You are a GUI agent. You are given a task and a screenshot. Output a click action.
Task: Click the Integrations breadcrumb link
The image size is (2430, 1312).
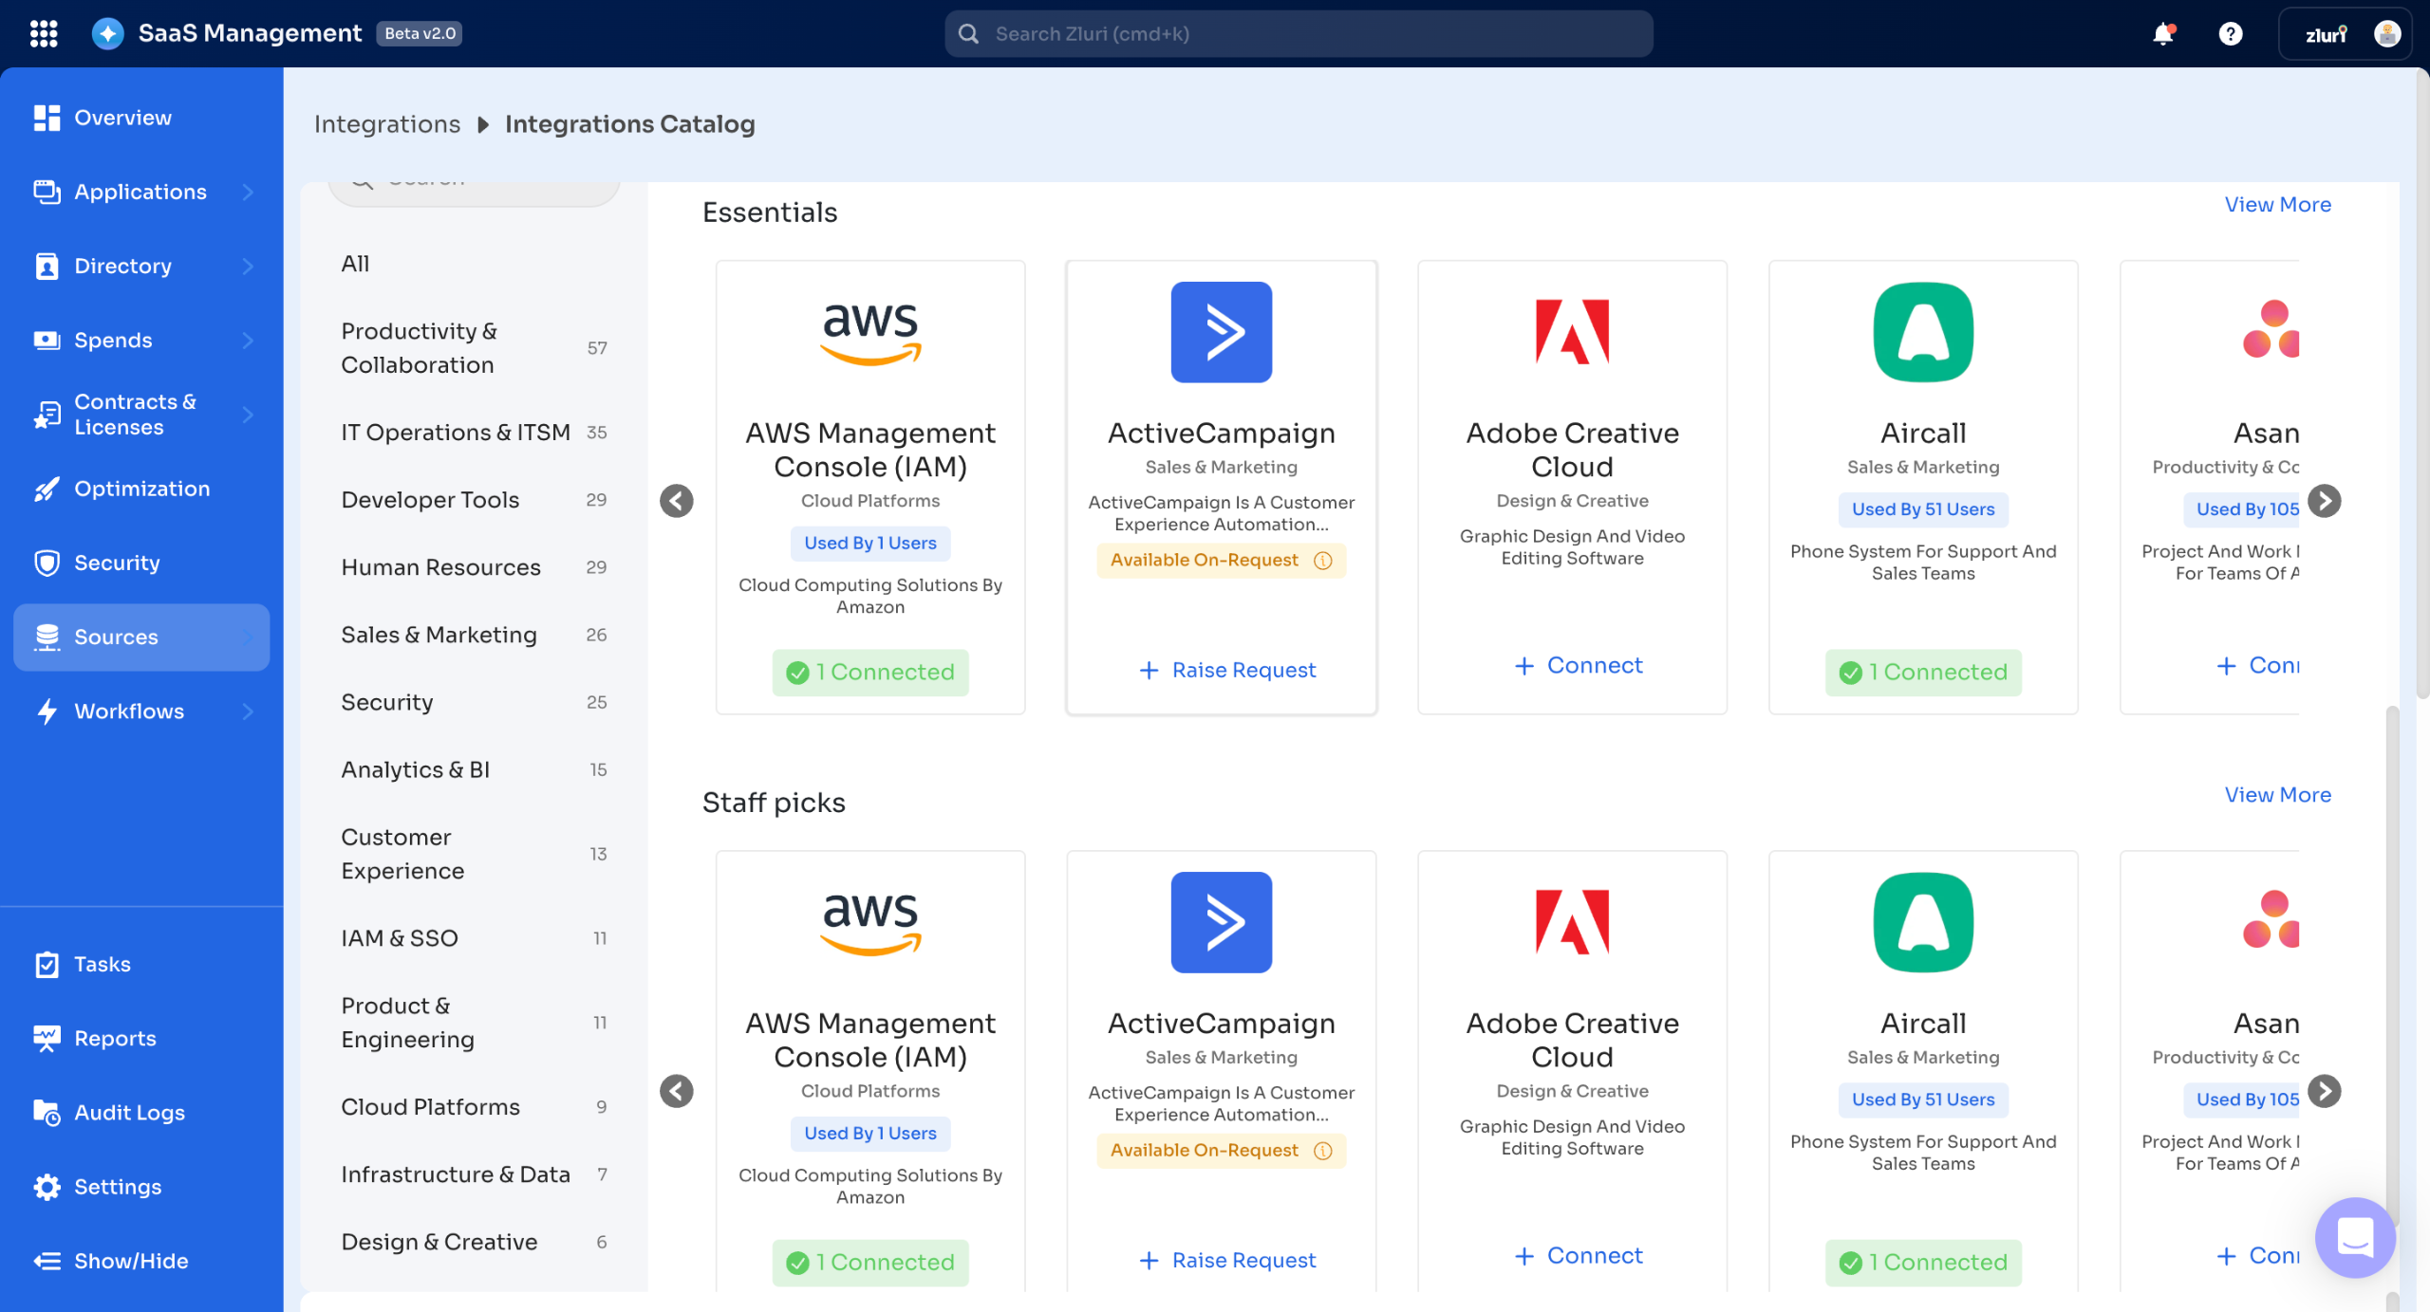pyautogui.click(x=386, y=124)
